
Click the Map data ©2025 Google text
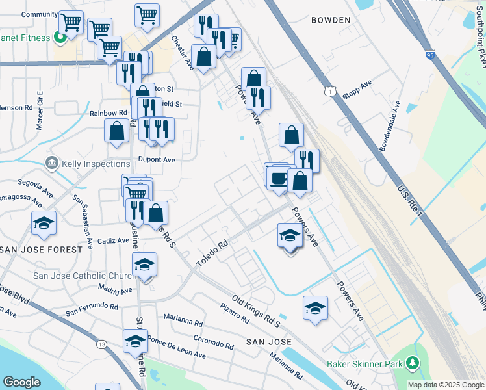(445, 385)
